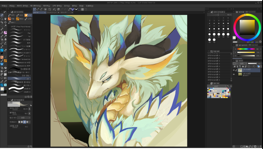Viewport: 263px width, 149px height.
Task: Click the layer opacity slider
Action: (x=252, y=63)
